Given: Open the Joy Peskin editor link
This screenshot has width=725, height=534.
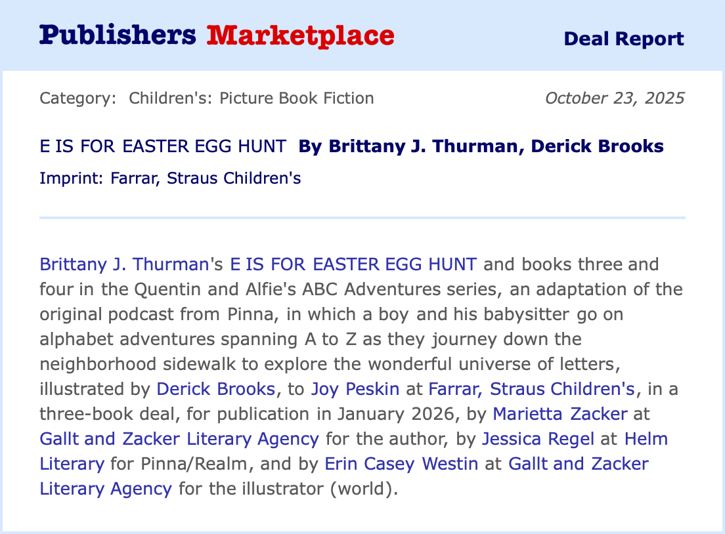Looking at the screenshot, I should point(355,389).
